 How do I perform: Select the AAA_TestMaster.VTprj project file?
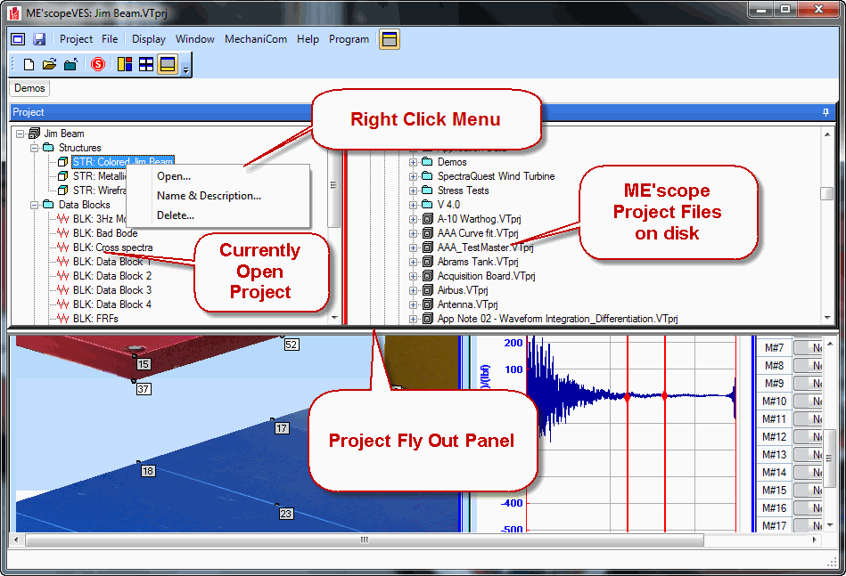point(485,247)
